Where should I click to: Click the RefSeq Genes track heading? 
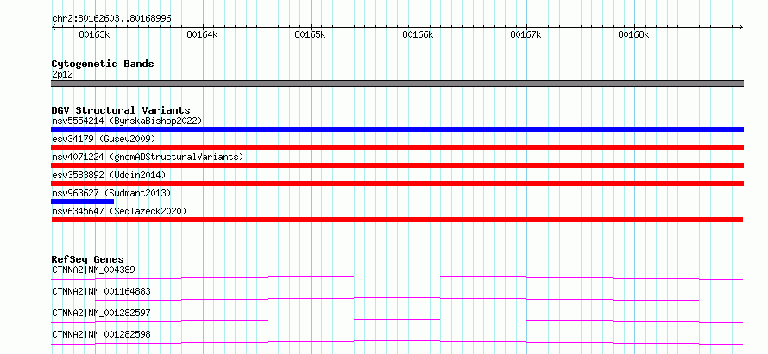(x=88, y=259)
